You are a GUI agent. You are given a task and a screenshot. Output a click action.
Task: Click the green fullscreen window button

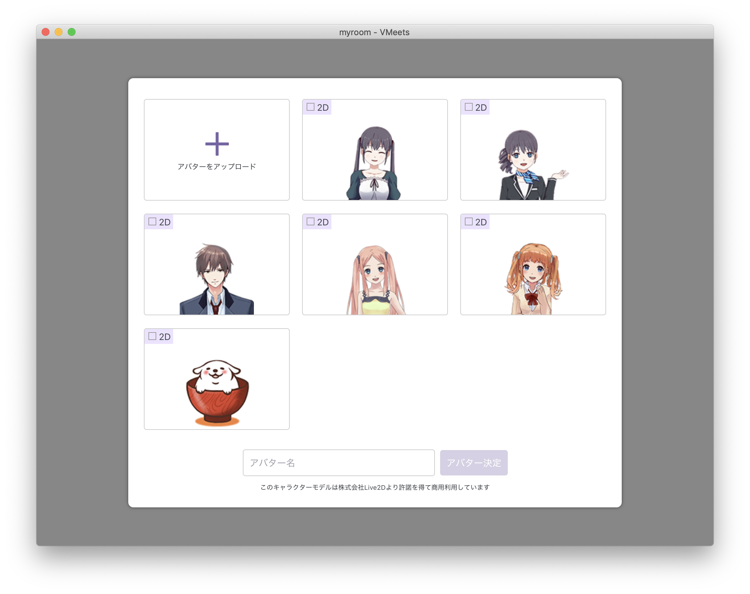coord(72,32)
